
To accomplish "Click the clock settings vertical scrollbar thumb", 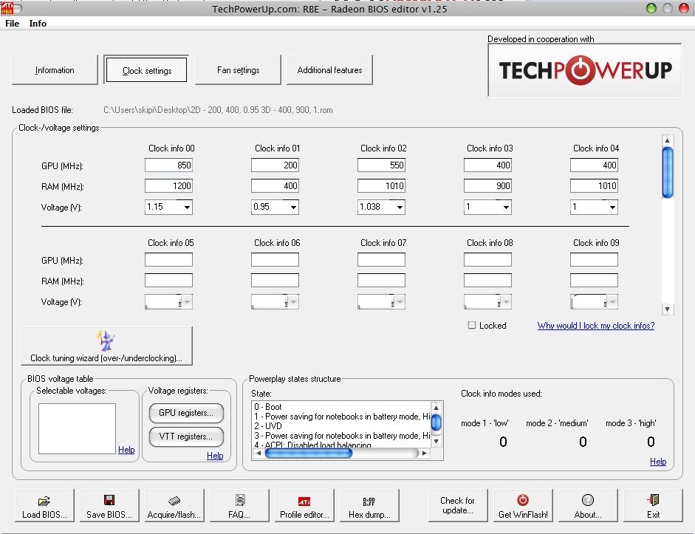I will (x=668, y=172).
